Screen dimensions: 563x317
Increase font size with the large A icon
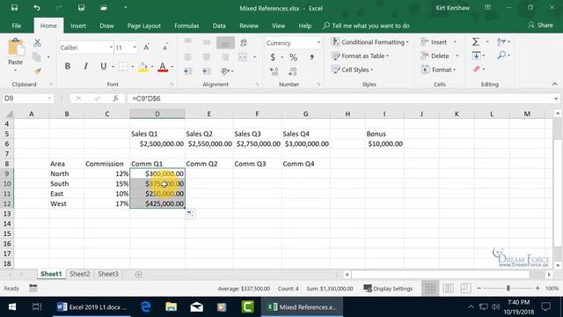[147, 48]
